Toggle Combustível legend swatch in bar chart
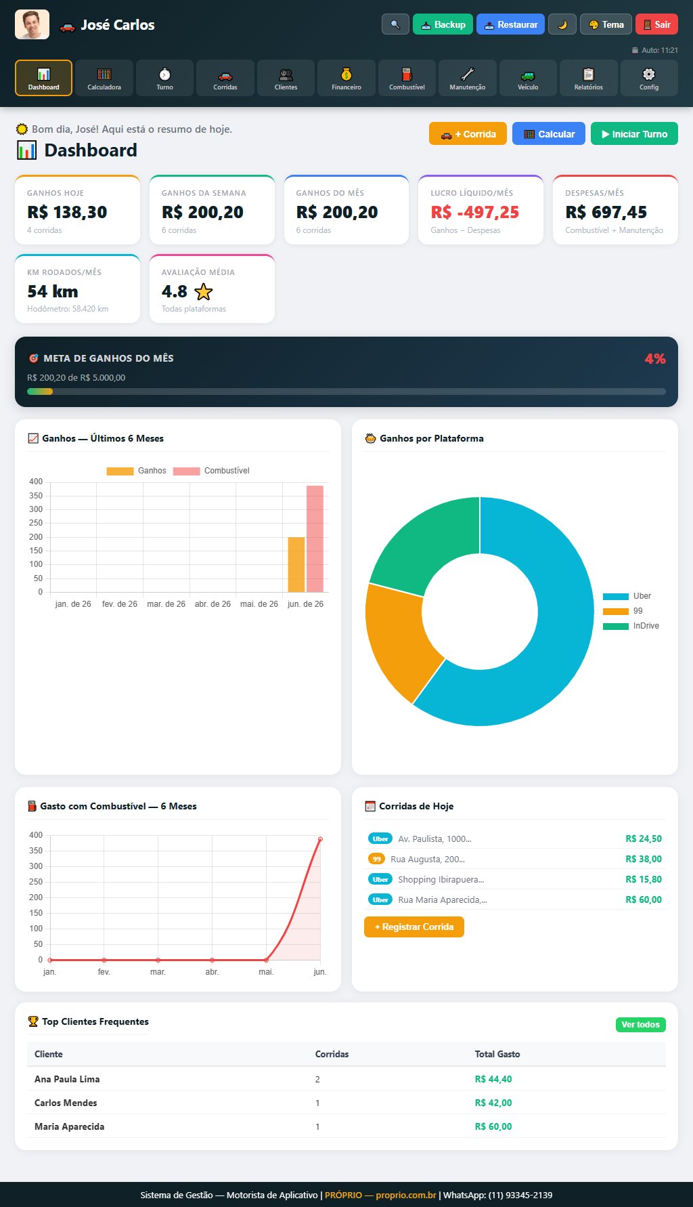The image size is (693, 1207). (x=186, y=471)
